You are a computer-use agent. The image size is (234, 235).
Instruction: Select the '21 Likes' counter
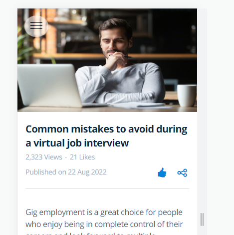click(82, 157)
